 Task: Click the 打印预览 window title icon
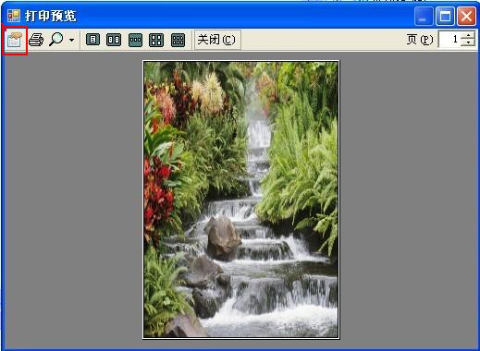(14, 16)
